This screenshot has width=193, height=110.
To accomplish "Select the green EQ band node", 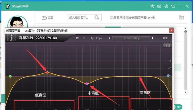I will click(x=10, y=76).
